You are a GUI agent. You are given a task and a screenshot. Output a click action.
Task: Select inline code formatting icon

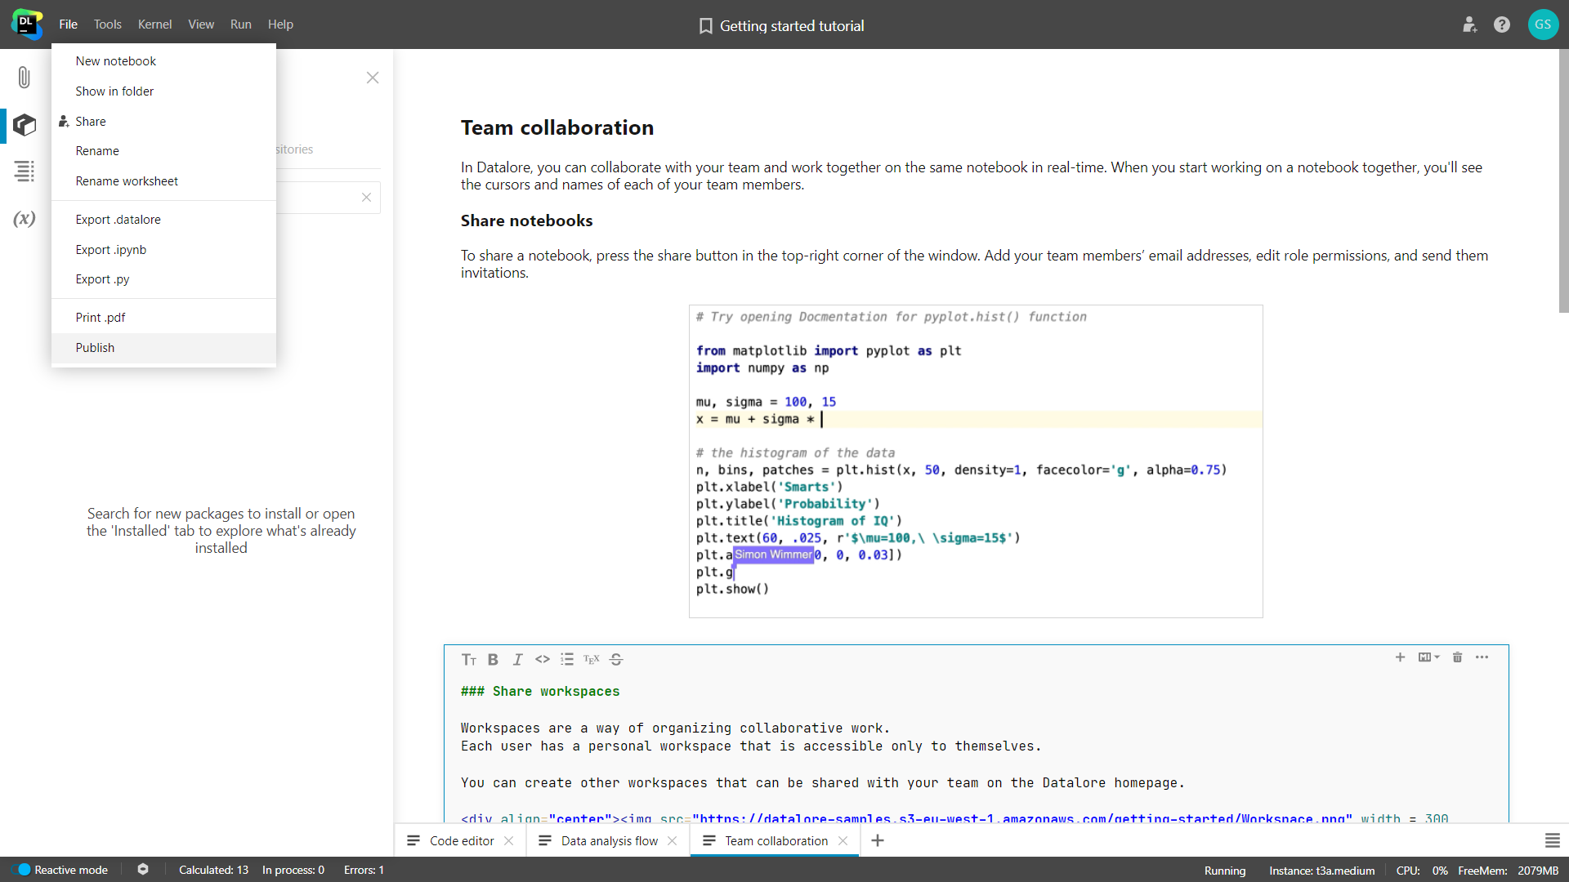(542, 658)
